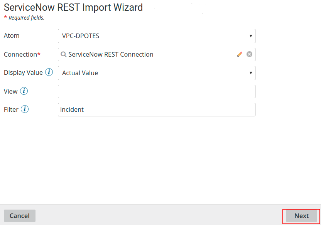Cancel the import wizard
Image resolution: width=321 pixels, height=225 pixels.
point(20,216)
